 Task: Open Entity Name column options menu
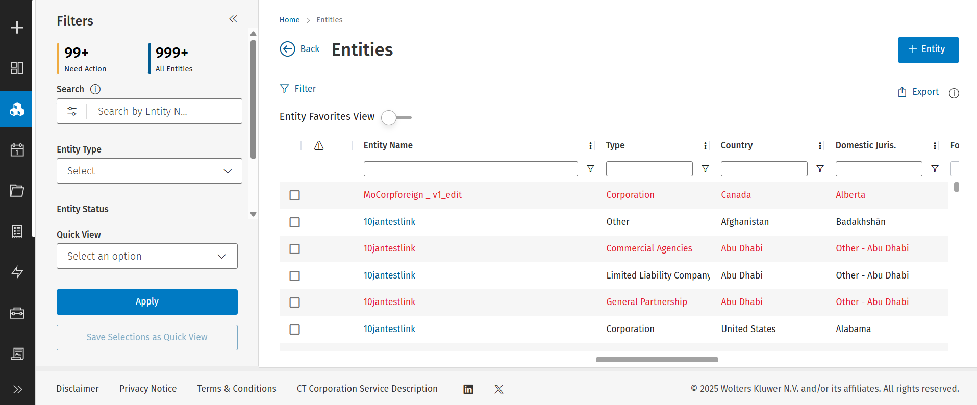pyautogui.click(x=590, y=146)
